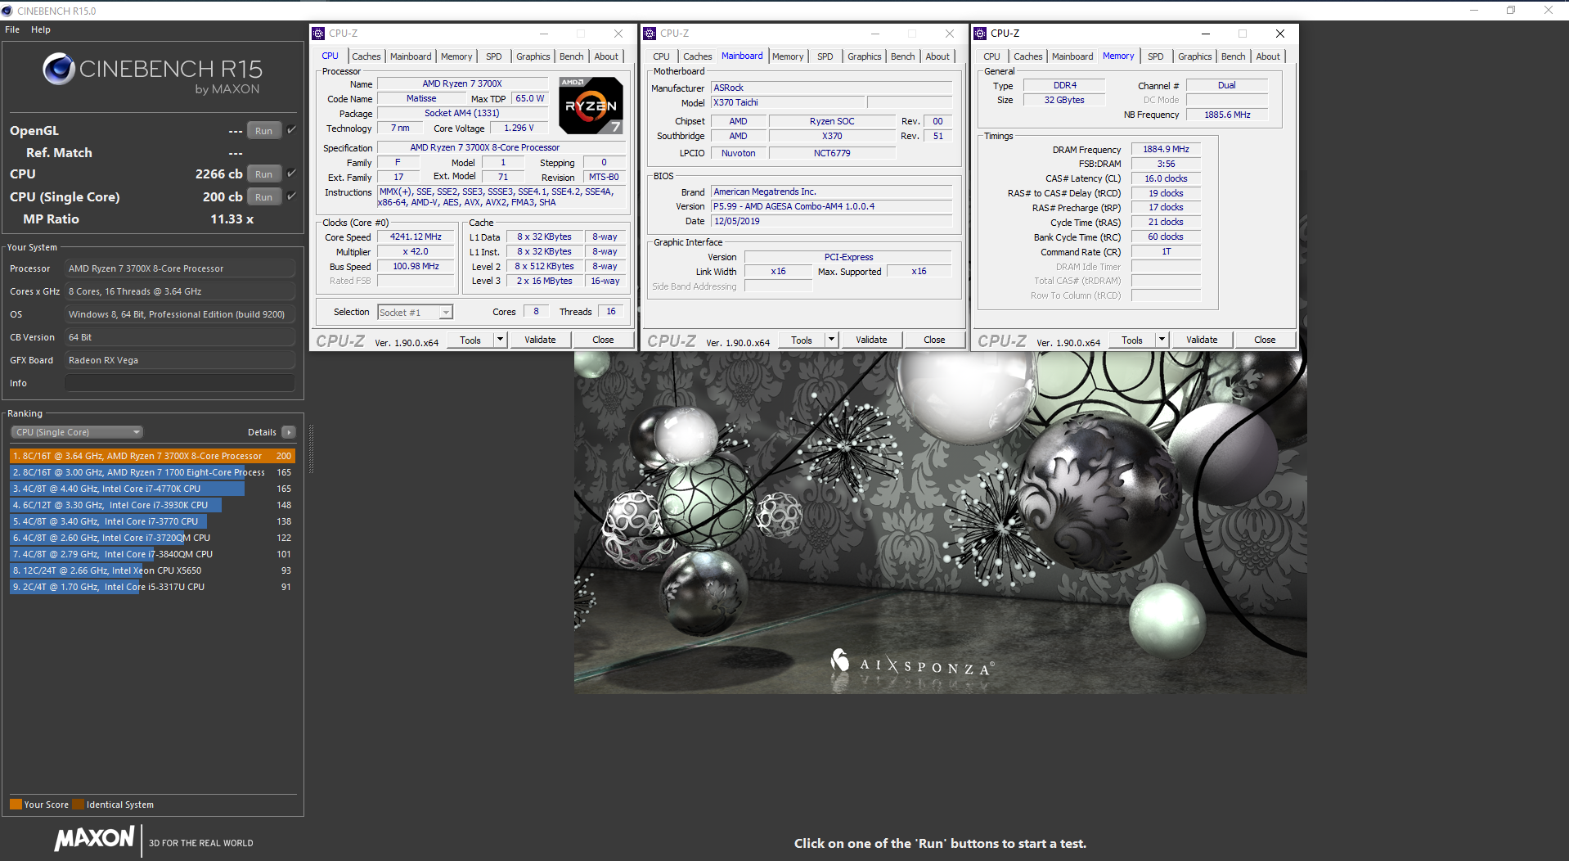Click the Memory CPU-Z window's title icon
Image resolution: width=1569 pixels, height=861 pixels.
[x=981, y=34]
